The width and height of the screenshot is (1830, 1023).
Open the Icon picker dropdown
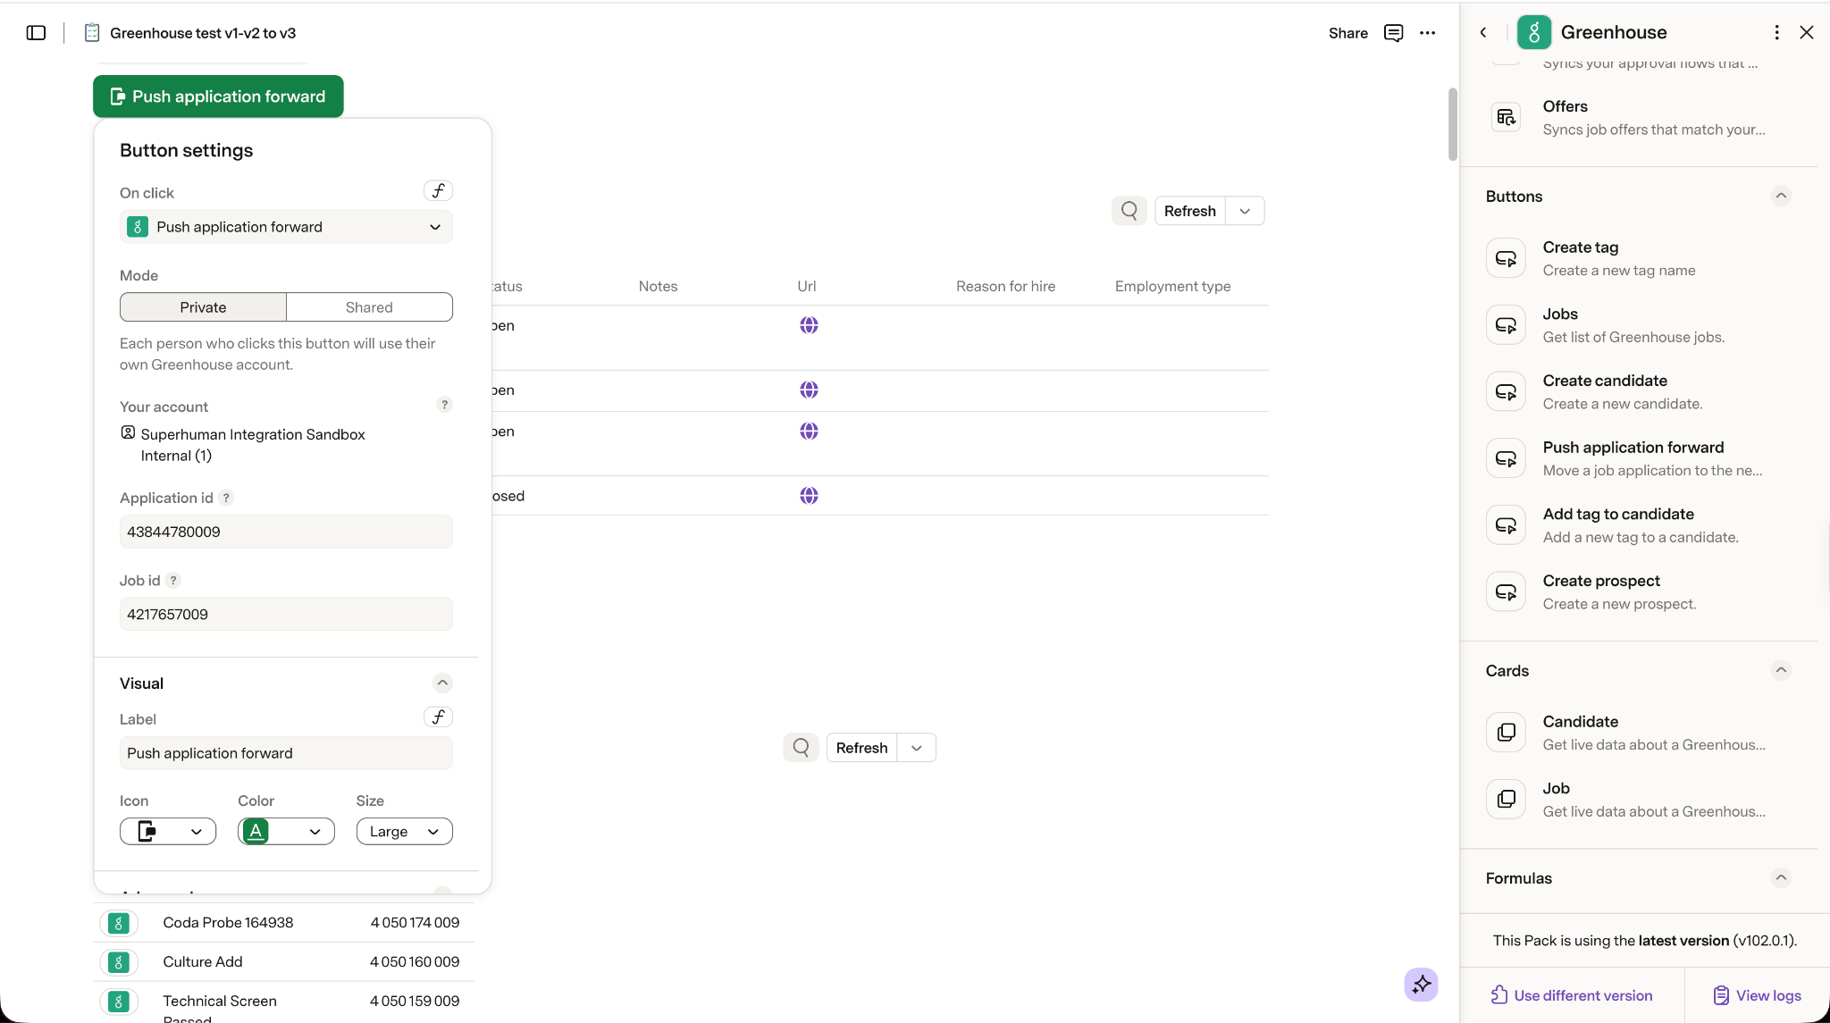click(x=168, y=832)
